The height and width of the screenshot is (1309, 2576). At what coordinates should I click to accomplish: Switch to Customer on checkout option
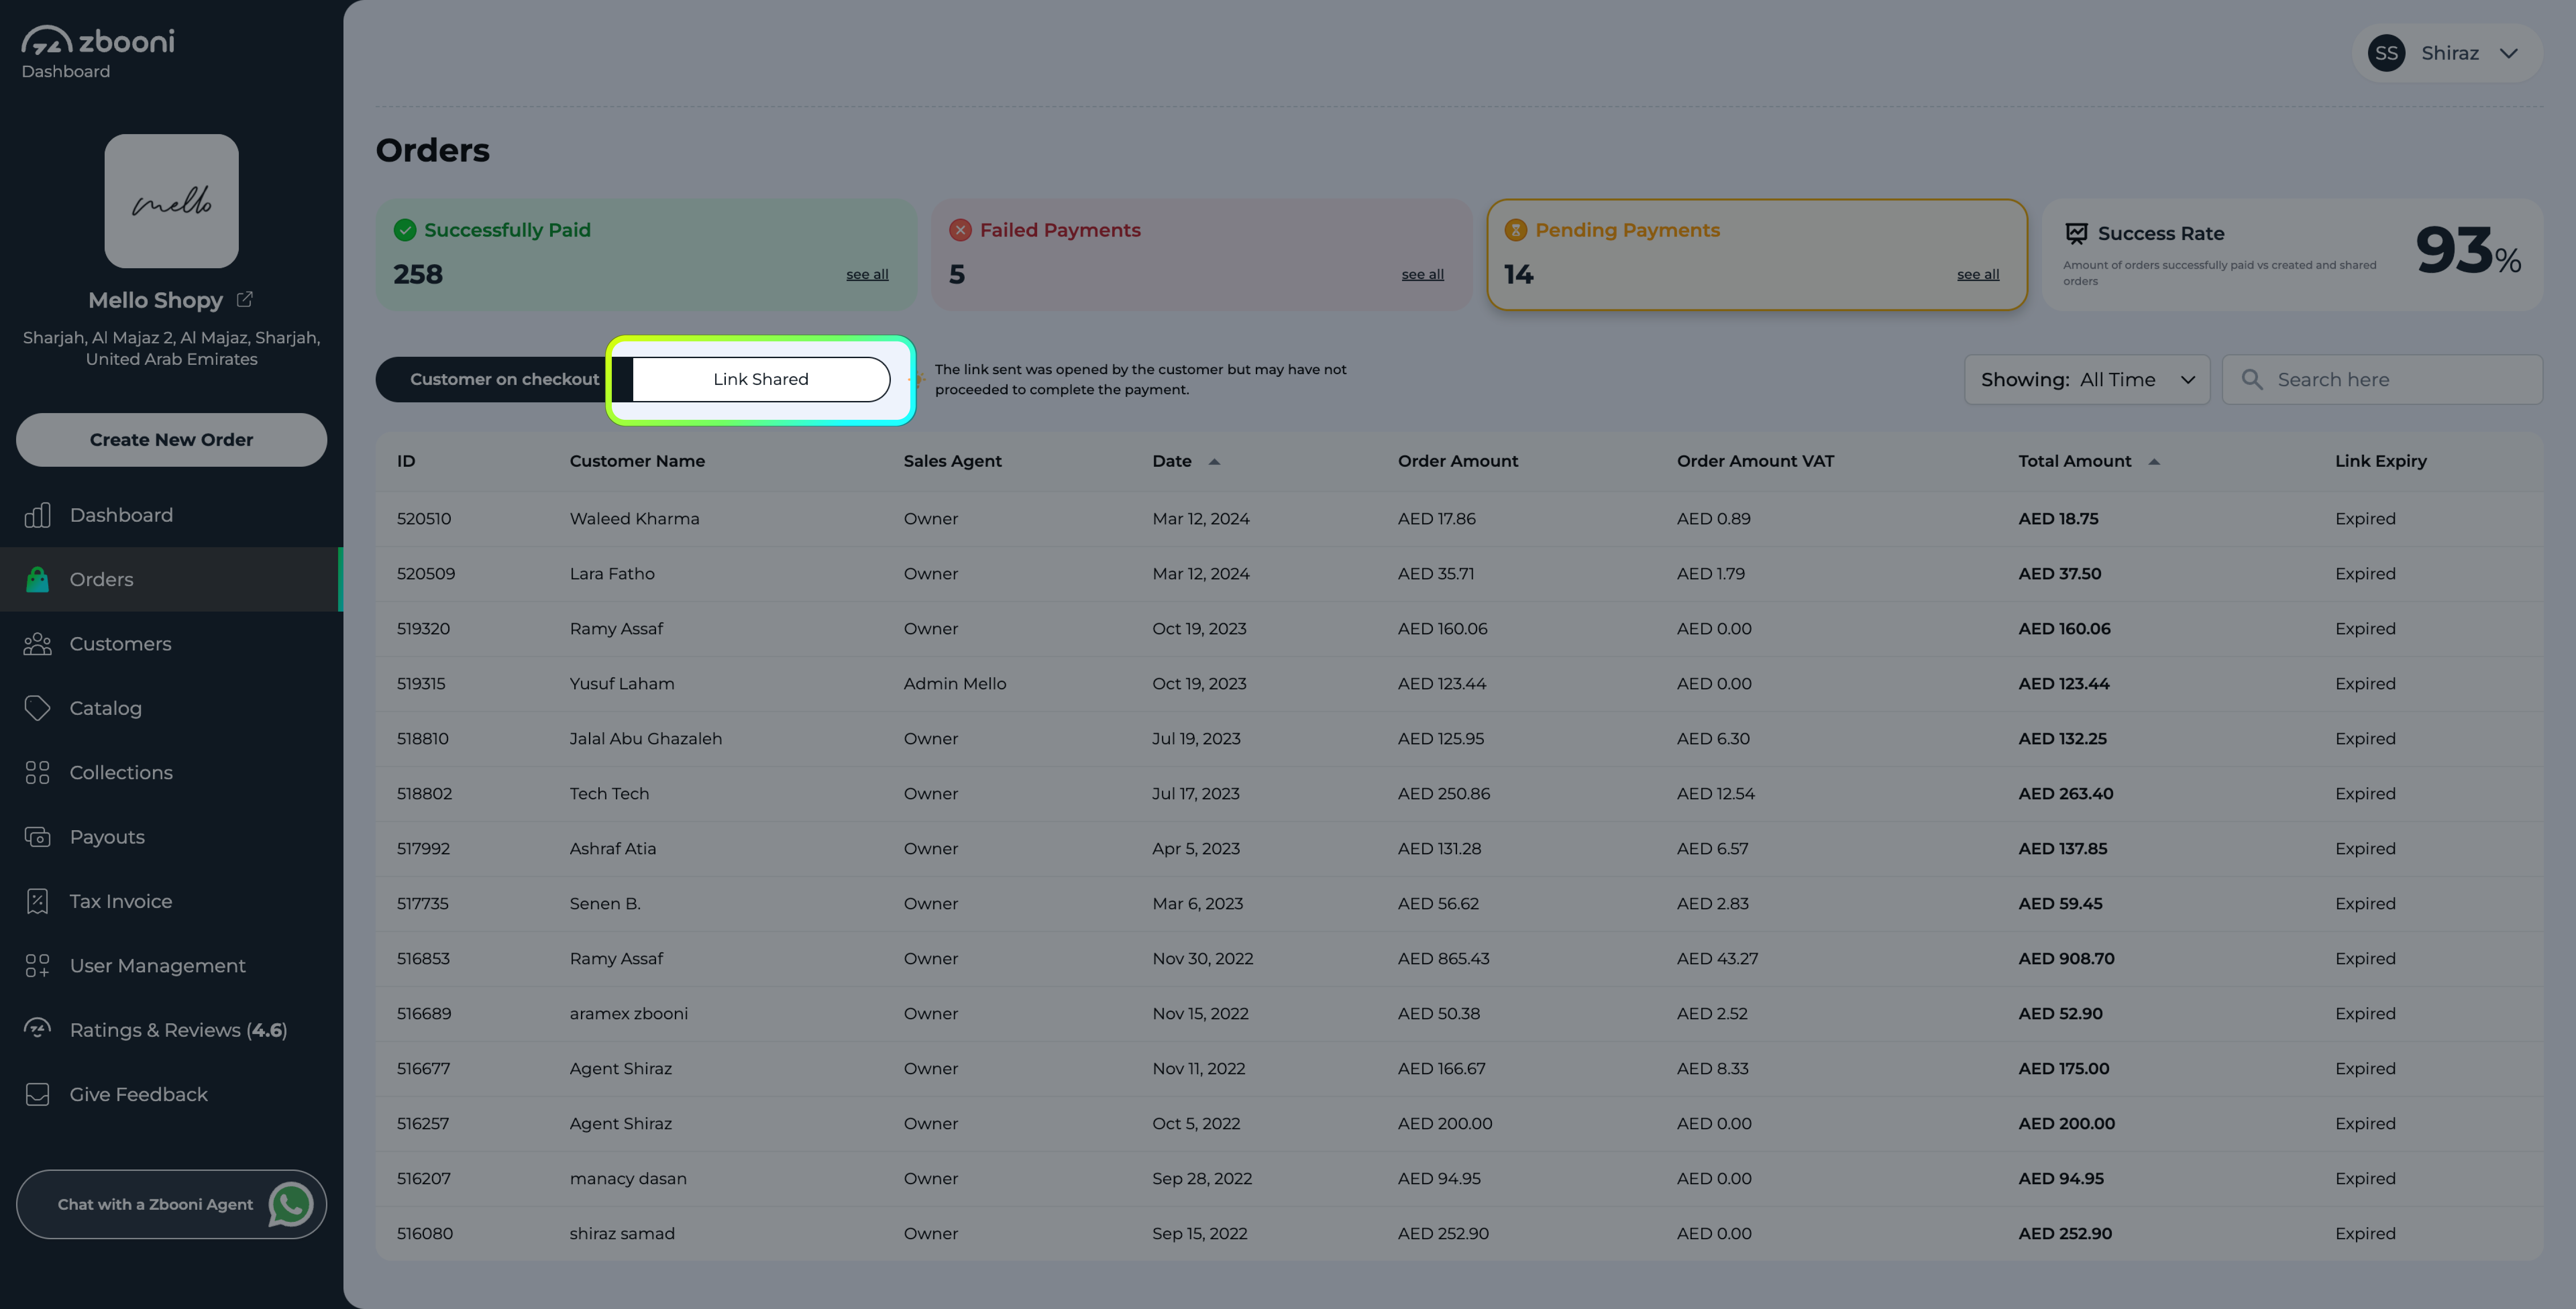click(505, 380)
